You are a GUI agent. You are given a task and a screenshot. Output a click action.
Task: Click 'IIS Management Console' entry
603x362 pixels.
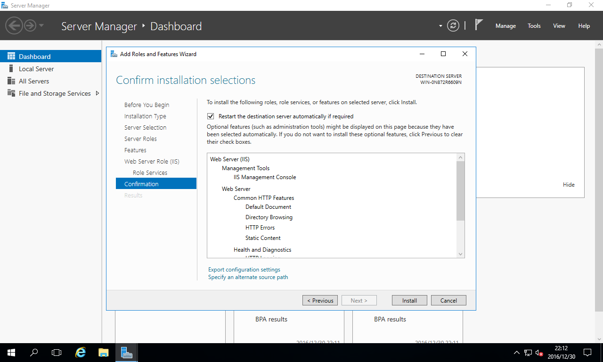click(x=265, y=177)
